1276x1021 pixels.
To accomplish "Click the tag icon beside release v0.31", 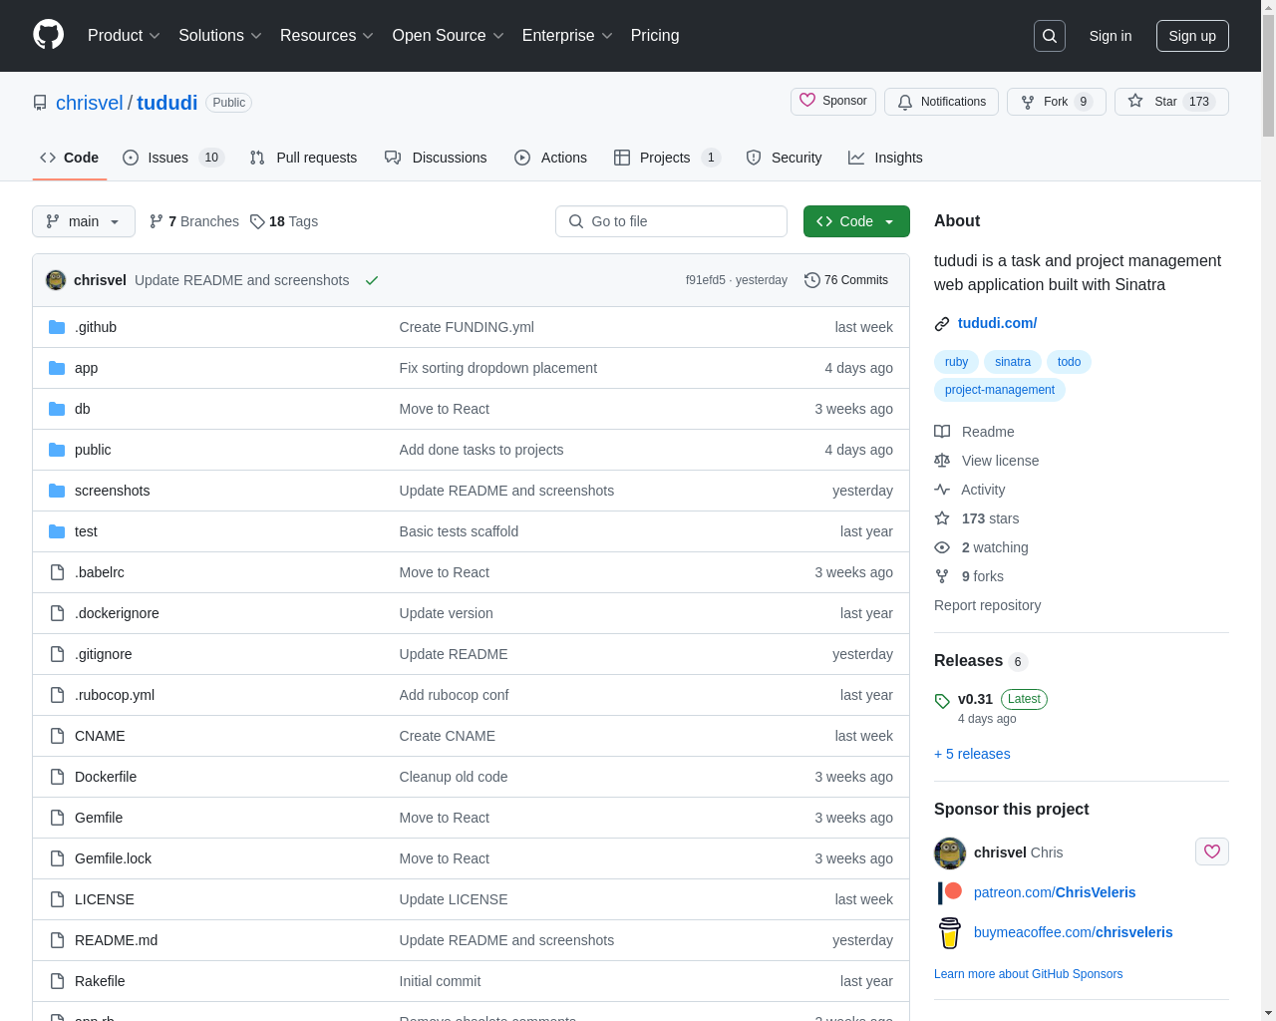I will click(942, 701).
